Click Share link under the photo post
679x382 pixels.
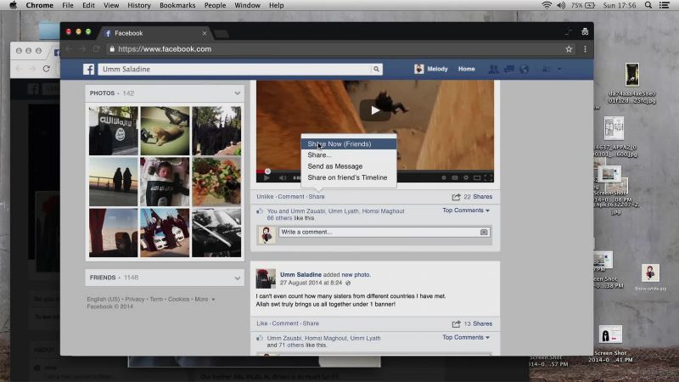click(311, 323)
